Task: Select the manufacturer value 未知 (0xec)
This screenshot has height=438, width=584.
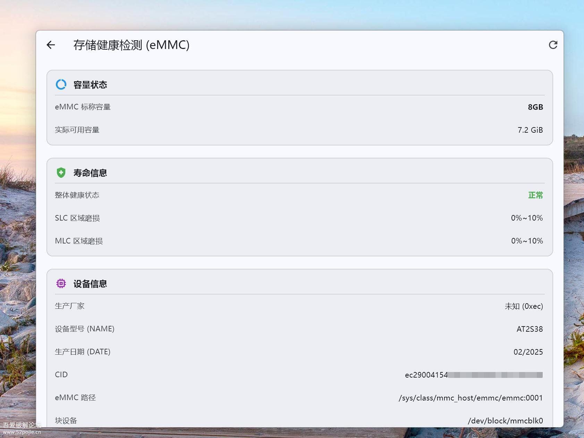Action: click(524, 306)
